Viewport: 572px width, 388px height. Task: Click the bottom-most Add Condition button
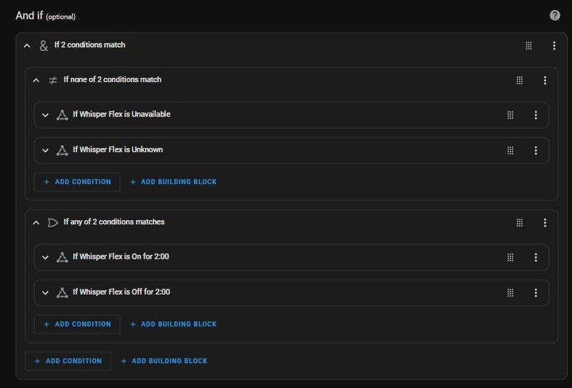click(x=68, y=361)
